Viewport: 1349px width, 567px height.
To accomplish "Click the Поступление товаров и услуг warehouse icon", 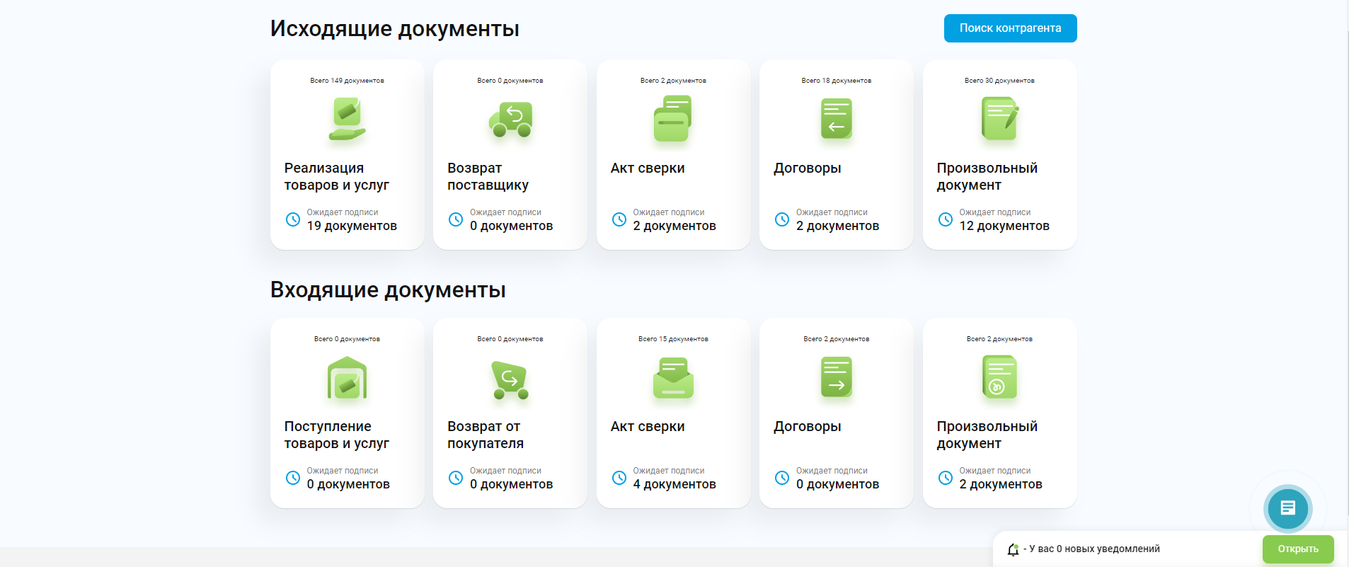I will [347, 378].
